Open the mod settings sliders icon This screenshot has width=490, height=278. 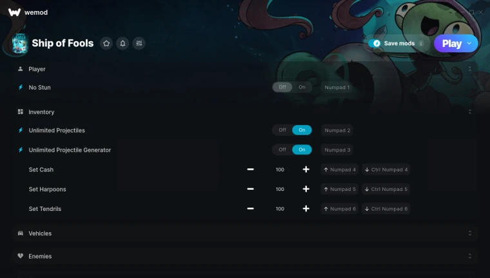pyautogui.click(x=139, y=43)
